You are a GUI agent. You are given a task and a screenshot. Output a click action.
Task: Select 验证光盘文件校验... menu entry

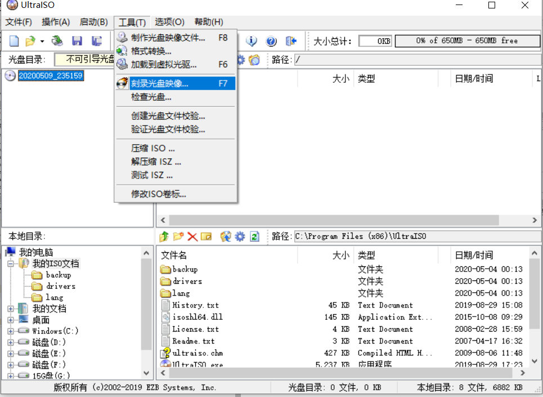(x=176, y=129)
